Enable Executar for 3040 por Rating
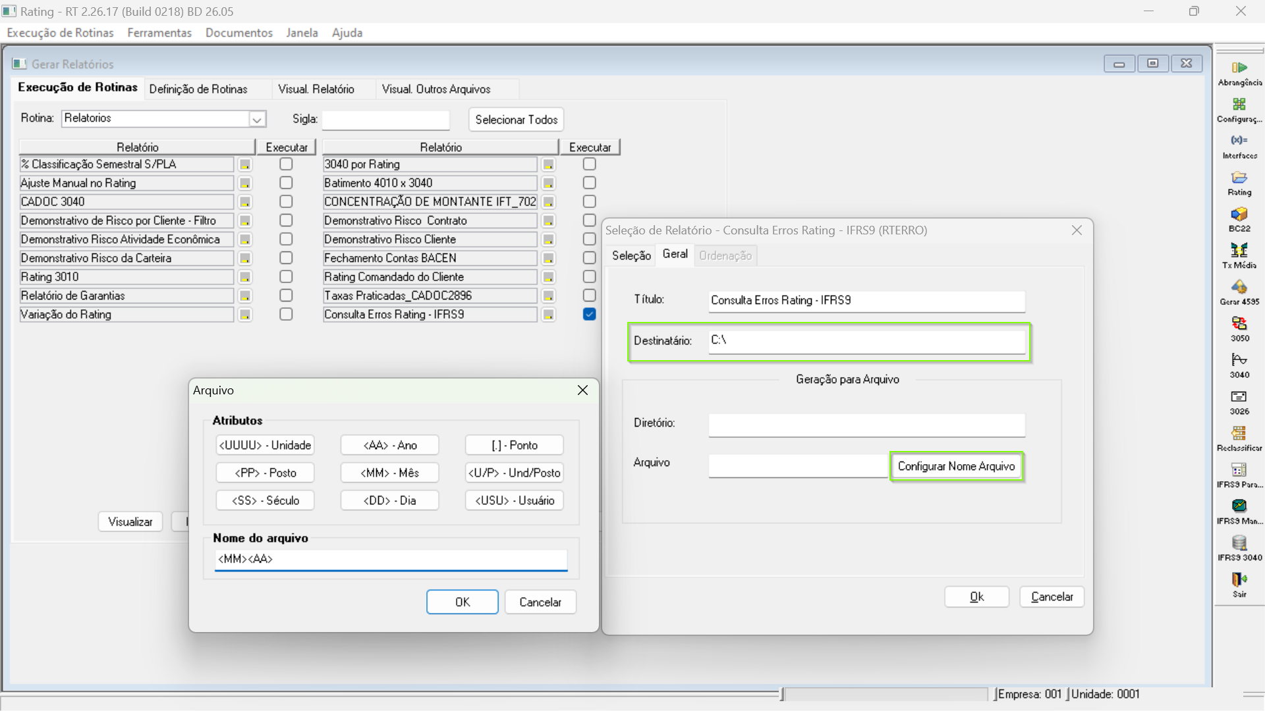Image resolution: width=1265 pixels, height=711 pixels. (590, 164)
